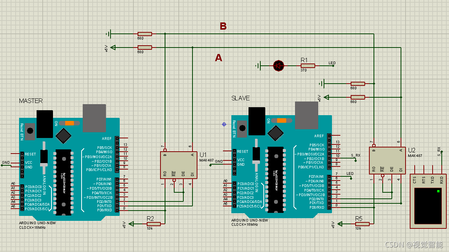Click the RO pin label inside U2
449x252 pixels.
pyautogui.click(x=374, y=170)
